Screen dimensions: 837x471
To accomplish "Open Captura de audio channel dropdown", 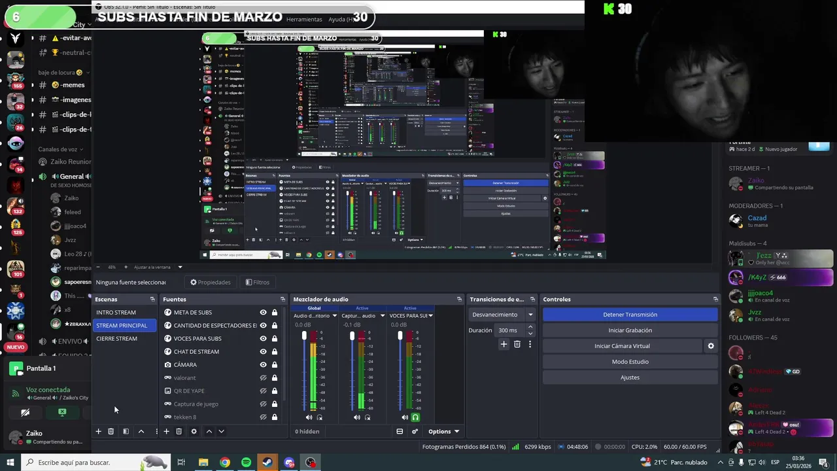I will 383,316.
